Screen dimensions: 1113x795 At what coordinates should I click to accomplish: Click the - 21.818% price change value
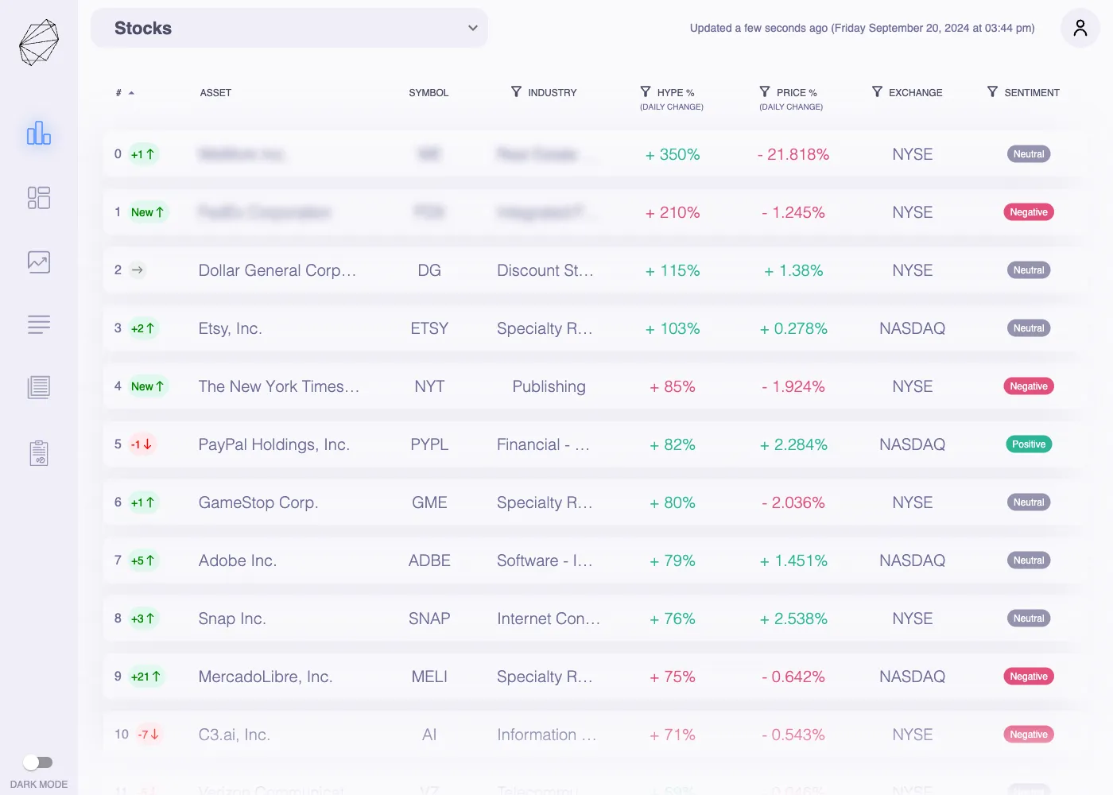tap(793, 154)
